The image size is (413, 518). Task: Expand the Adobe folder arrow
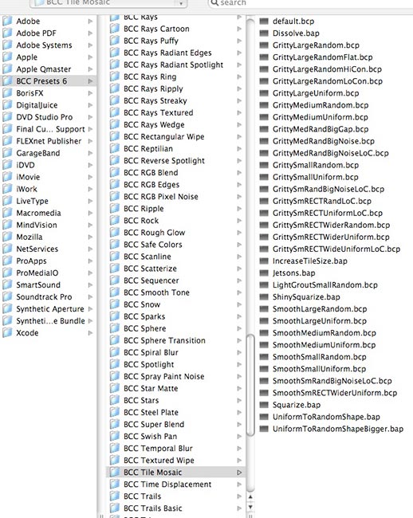coord(90,22)
